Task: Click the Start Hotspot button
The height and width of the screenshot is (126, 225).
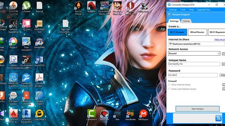Action: click(x=198, y=109)
